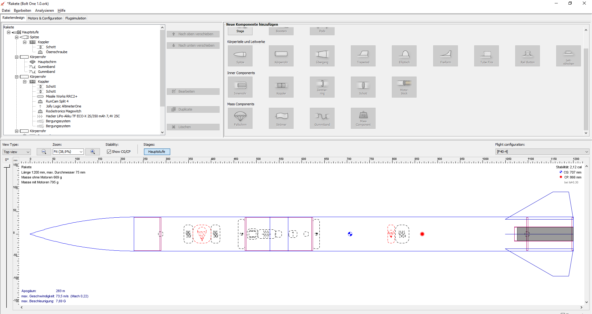Select Missile Works RRC2+ in component tree
The width and height of the screenshot is (592, 314).
[x=61, y=96]
